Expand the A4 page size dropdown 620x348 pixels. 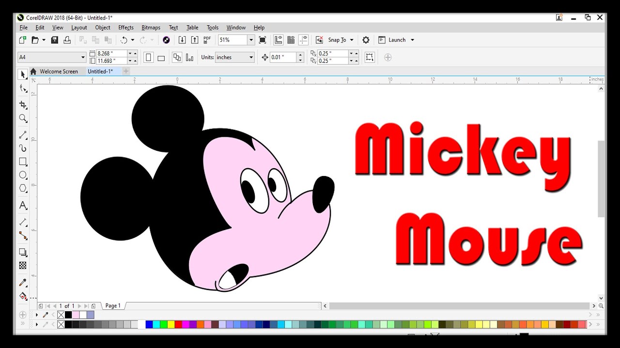coord(83,57)
